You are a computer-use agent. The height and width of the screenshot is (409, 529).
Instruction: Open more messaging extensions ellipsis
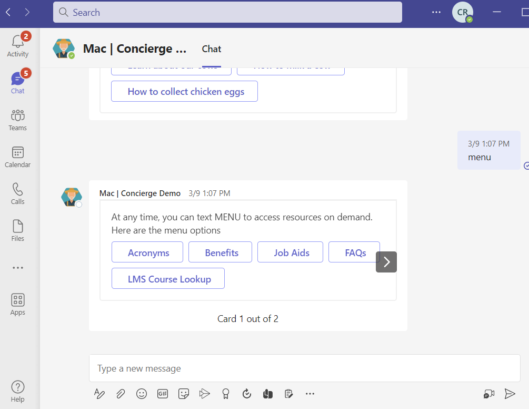(x=310, y=394)
